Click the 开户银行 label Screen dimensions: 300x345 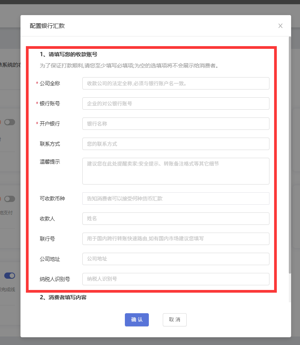pos(50,124)
